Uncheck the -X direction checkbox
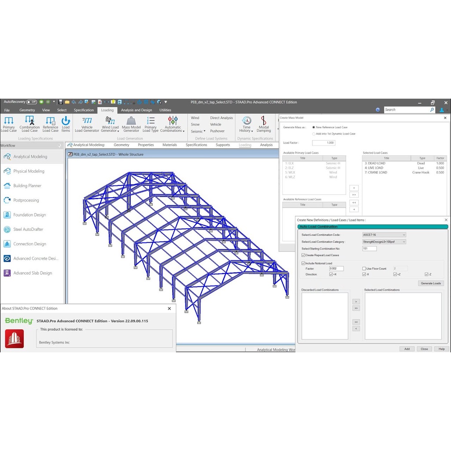Screen dimensions: 451x451 (364, 274)
